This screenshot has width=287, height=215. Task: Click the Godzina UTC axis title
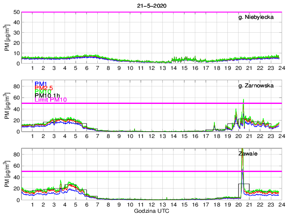point(151,211)
